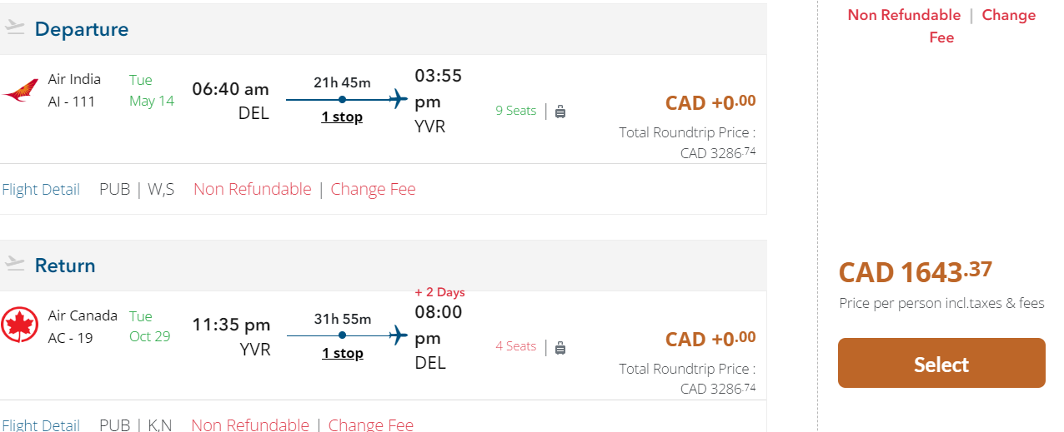Open Flight Detail for the return flight
This screenshot has height=432, width=1064.
tap(41, 425)
